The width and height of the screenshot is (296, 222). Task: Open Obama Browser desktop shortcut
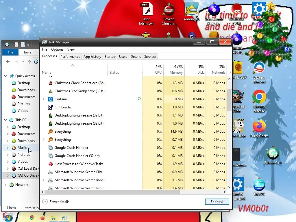259,73
